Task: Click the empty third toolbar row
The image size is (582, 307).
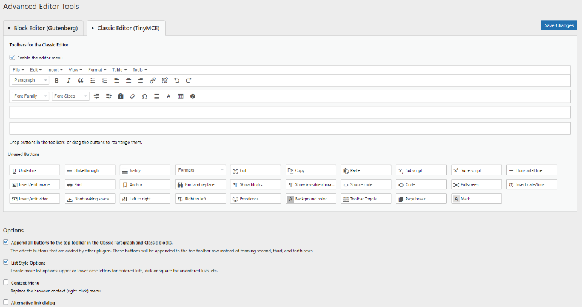Action: point(290,113)
